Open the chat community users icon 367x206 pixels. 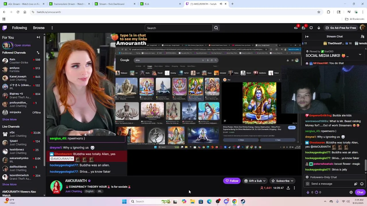(x=362, y=37)
